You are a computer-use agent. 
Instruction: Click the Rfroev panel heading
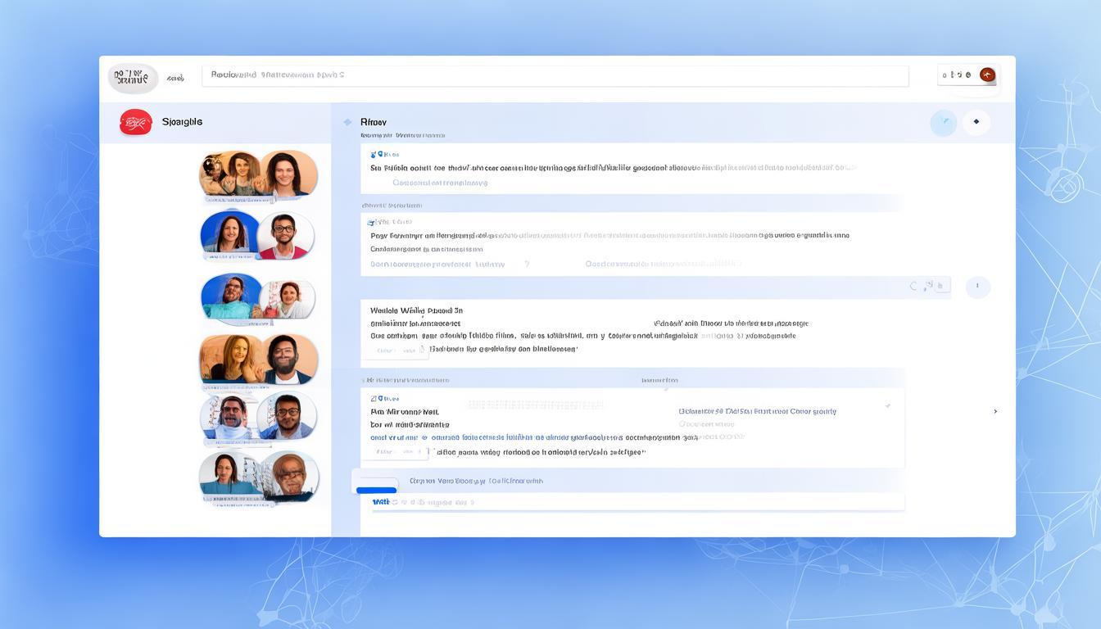tap(374, 122)
